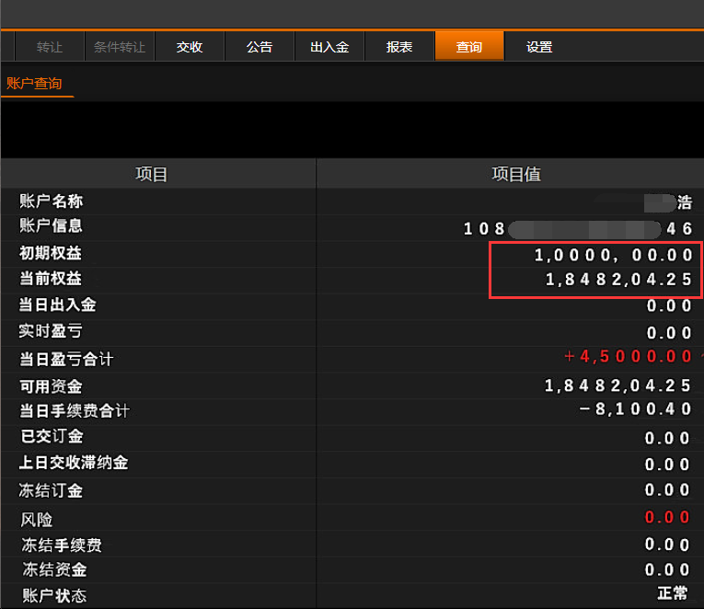The image size is (704, 609).
Task: Click the 当日盈亏合计 red value
Action: point(627,357)
